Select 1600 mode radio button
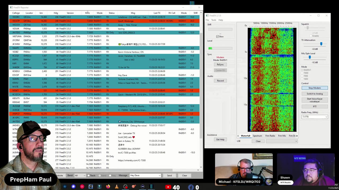The image size is (339, 190). [x=302, y=79]
